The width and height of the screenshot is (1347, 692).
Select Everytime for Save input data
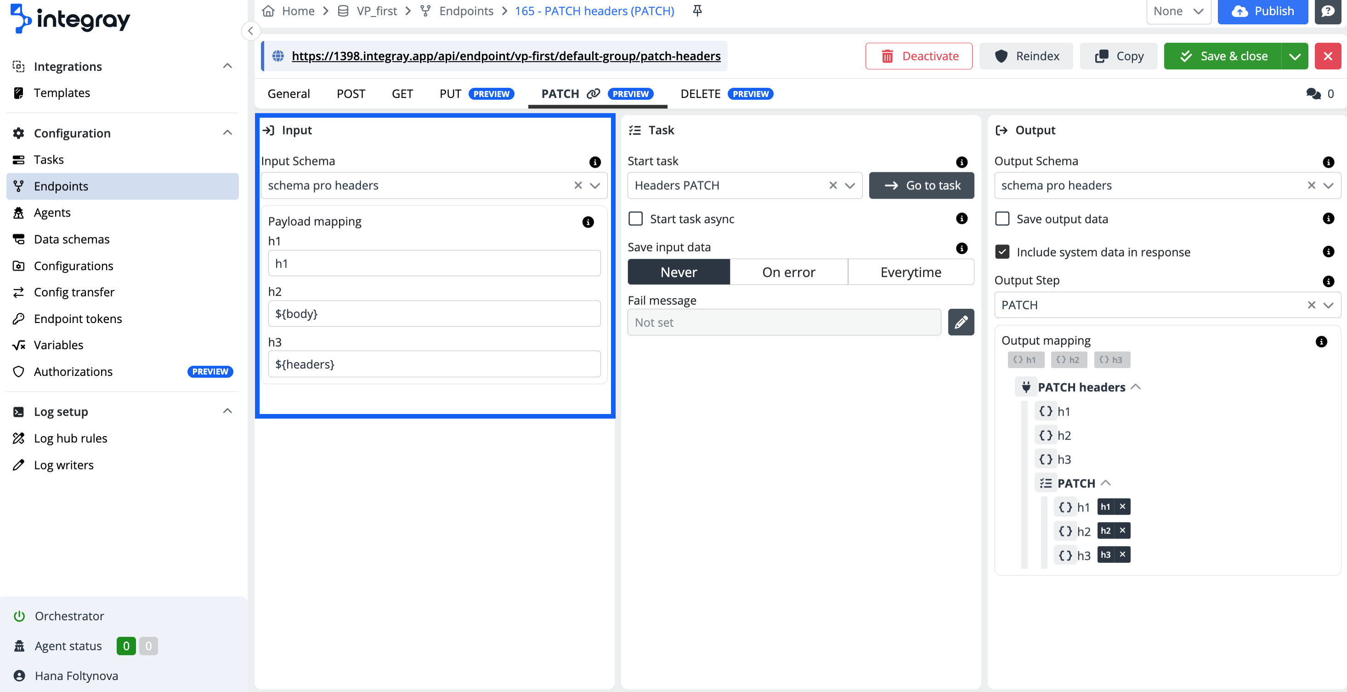(911, 272)
